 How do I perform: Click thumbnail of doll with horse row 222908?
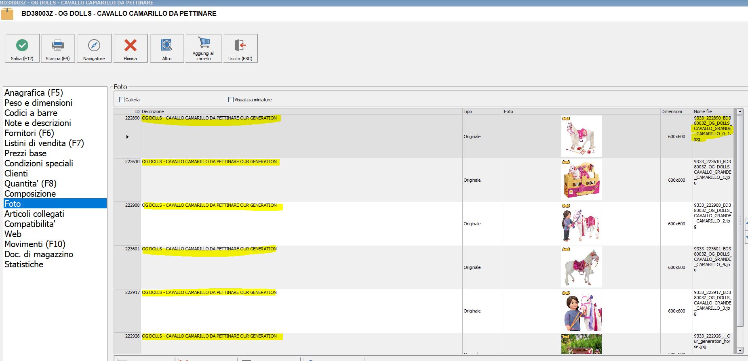(x=581, y=223)
